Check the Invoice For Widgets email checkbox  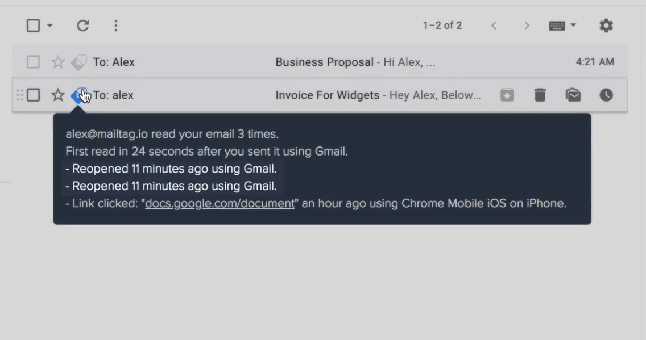tap(34, 95)
